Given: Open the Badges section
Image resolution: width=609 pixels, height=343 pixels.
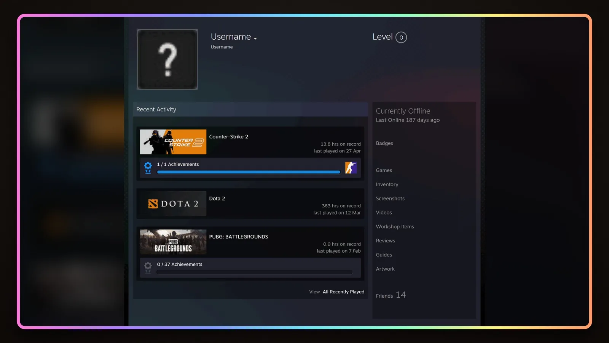Looking at the screenshot, I should 384,143.
